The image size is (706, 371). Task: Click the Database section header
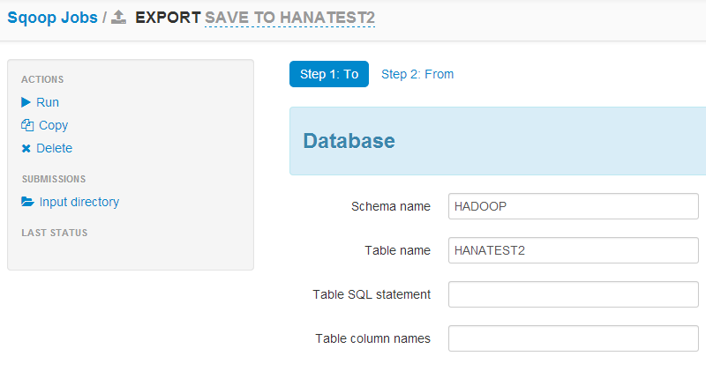click(349, 141)
